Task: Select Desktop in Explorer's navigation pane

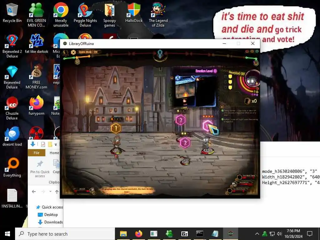Action: click(x=48, y=215)
